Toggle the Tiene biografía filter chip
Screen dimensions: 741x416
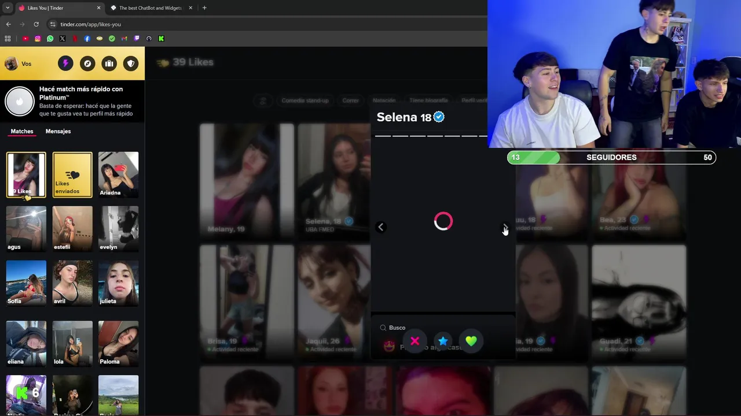(x=428, y=101)
